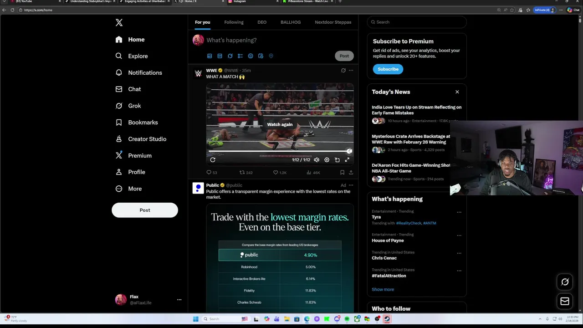Screen dimensions: 583x328
Task: Switch to the Nextdoor Steppas tab
Action: pos(333,22)
